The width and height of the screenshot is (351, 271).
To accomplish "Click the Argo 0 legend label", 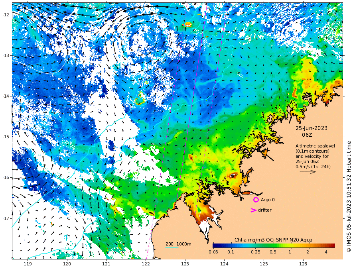I will pos(268,200).
